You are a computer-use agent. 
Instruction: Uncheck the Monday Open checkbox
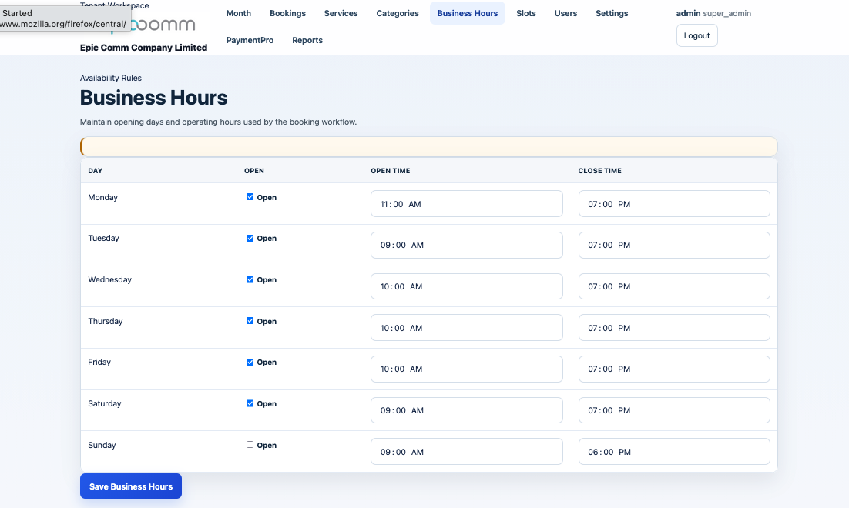point(250,197)
